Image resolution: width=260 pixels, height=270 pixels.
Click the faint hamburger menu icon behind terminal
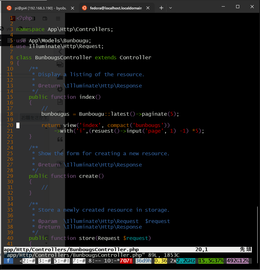(x=58, y=19)
